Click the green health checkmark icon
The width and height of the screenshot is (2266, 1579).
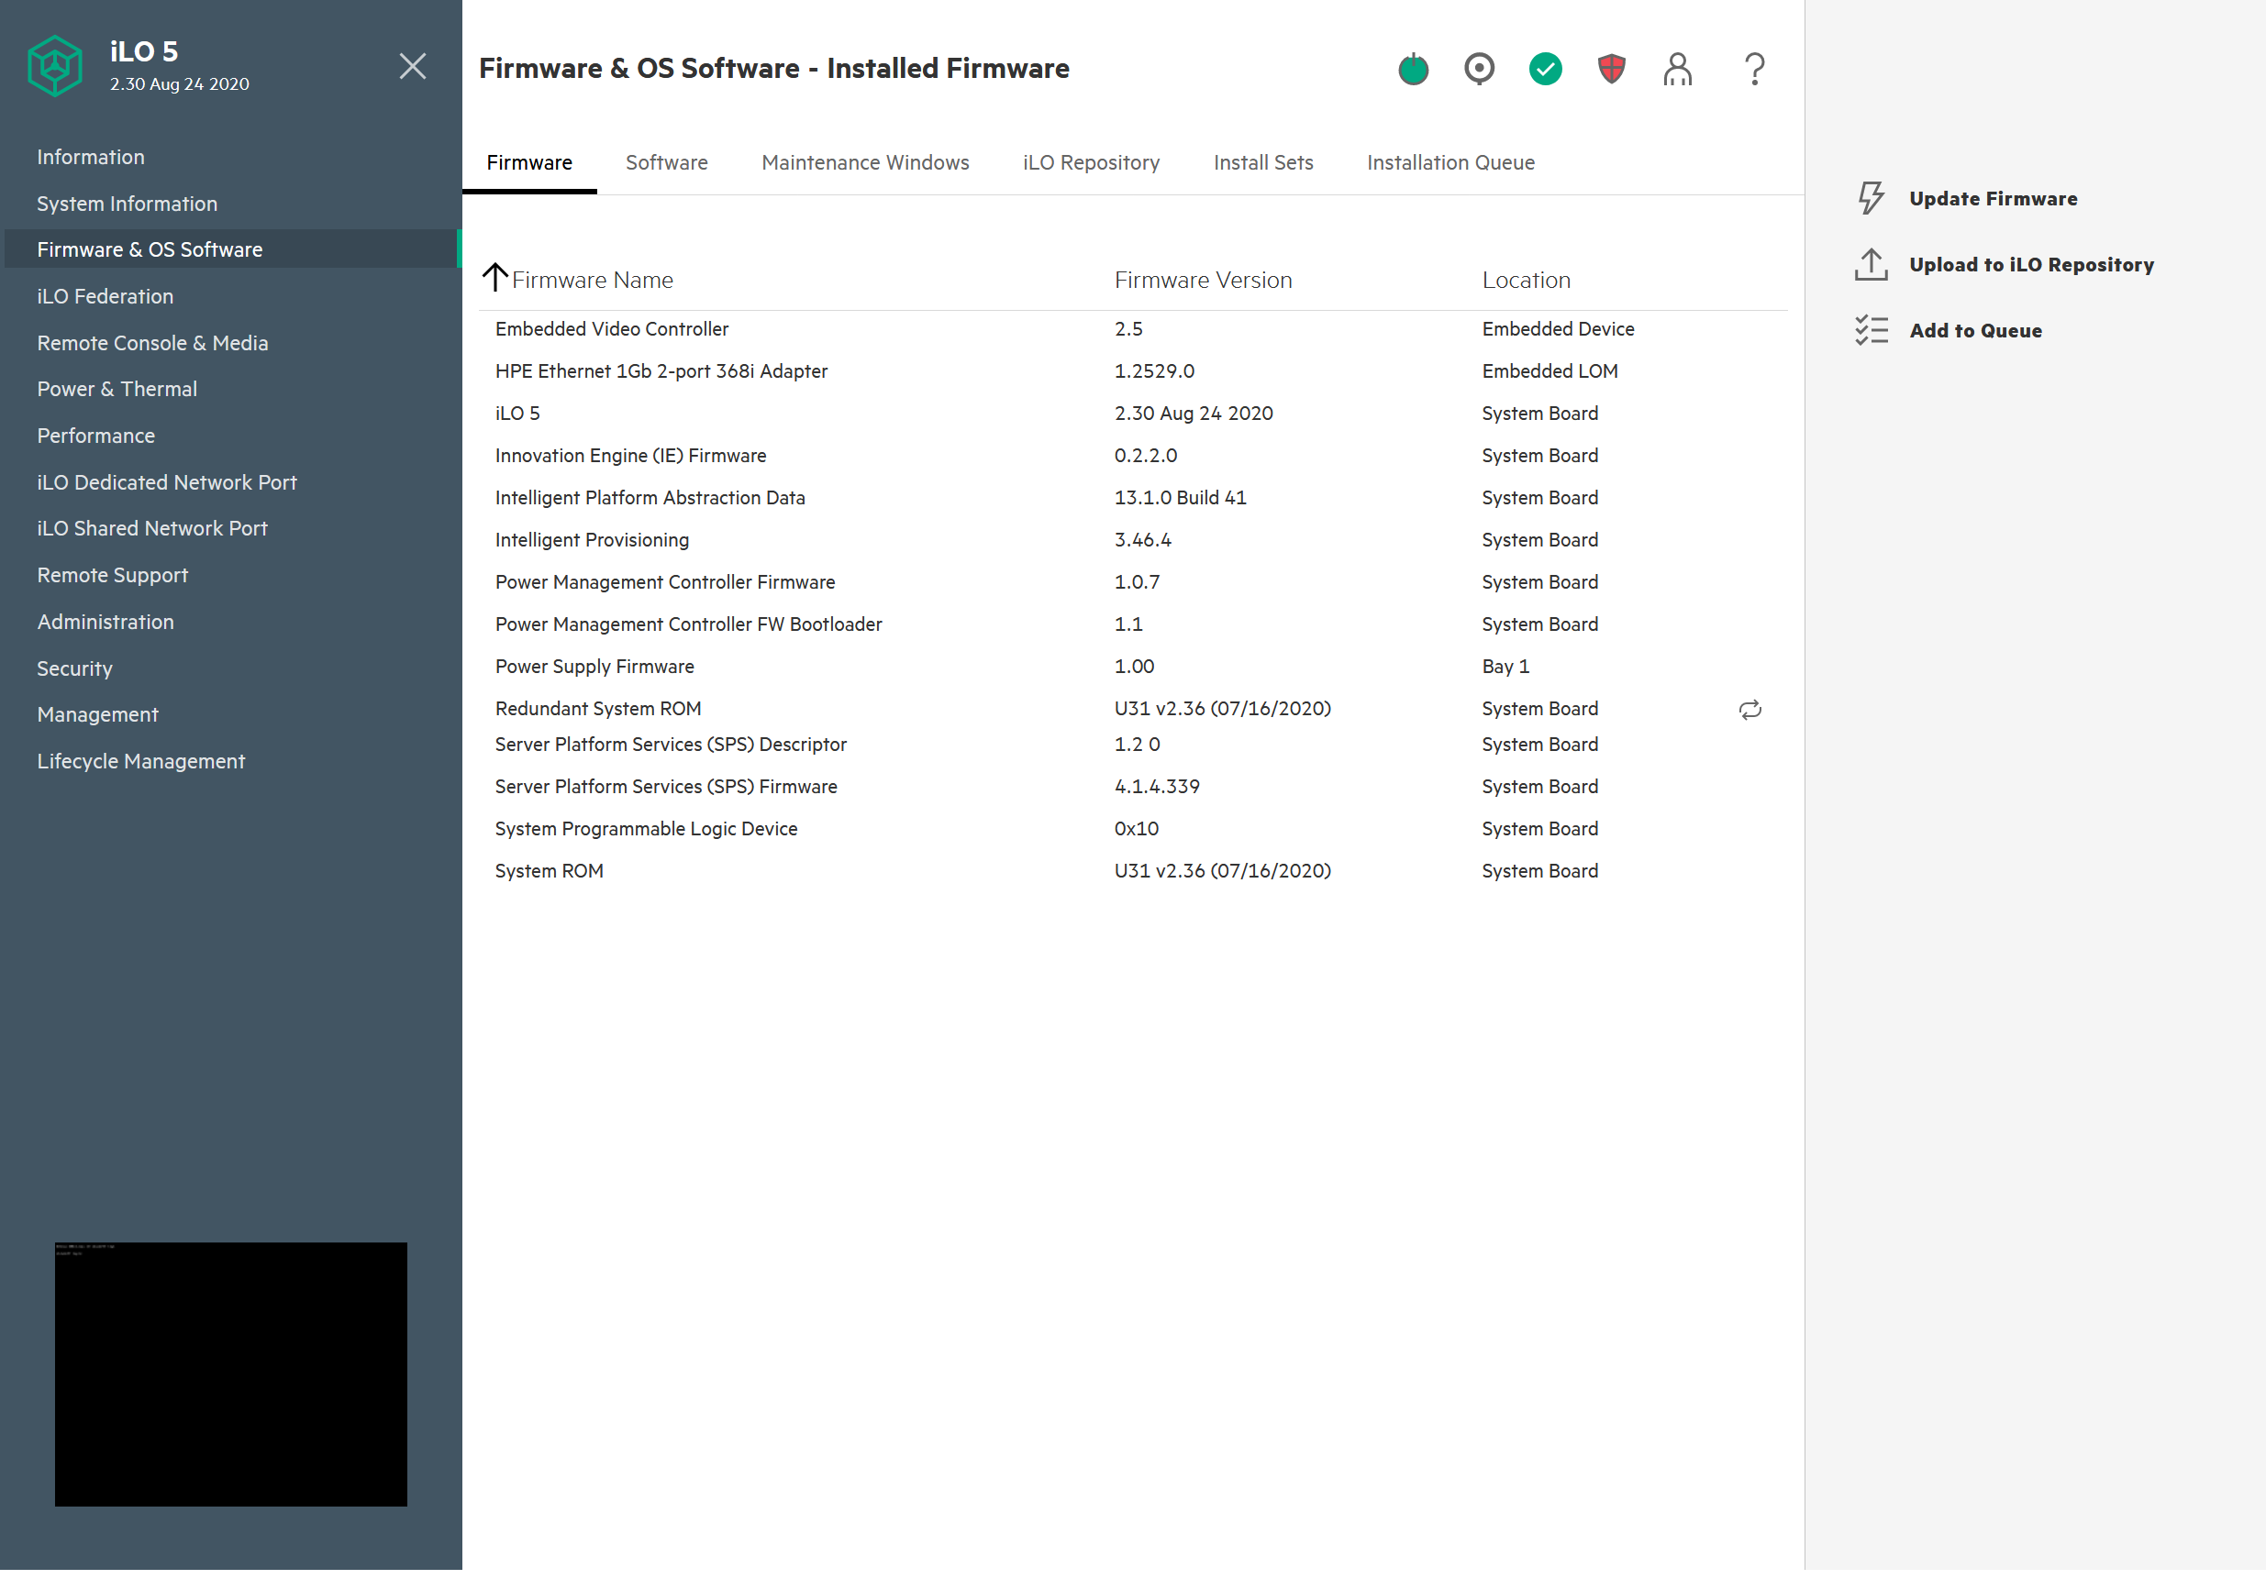tap(1545, 69)
